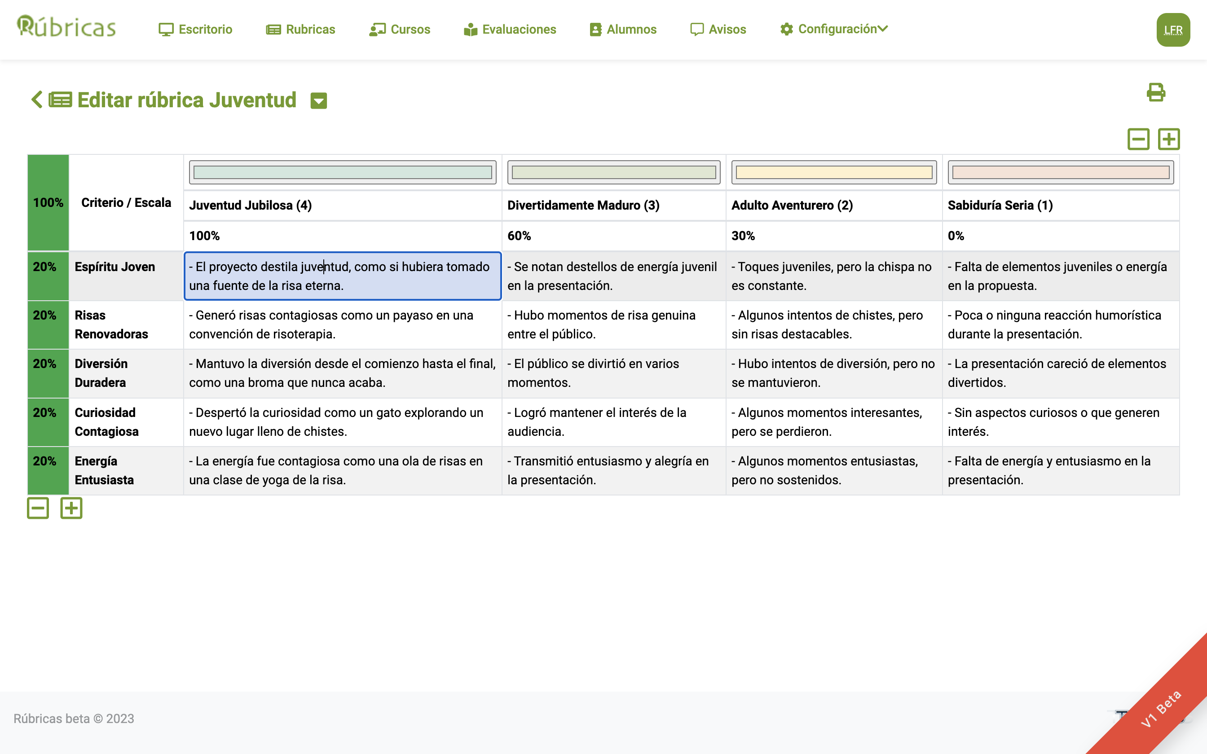The image size is (1207, 754).
Task: Open the LFR user avatar menu
Action: 1172,30
